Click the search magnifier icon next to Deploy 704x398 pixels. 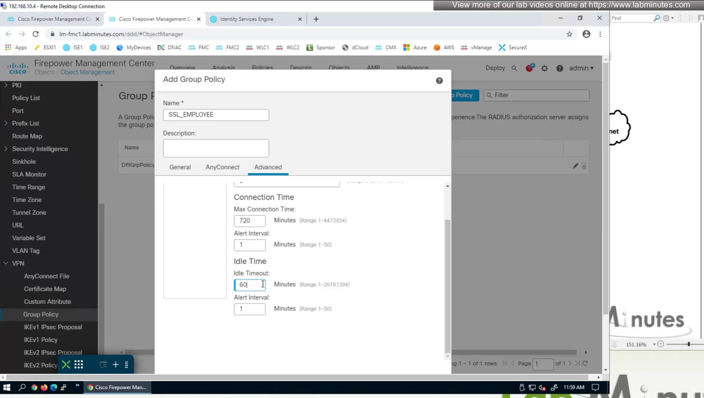[514, 68]
